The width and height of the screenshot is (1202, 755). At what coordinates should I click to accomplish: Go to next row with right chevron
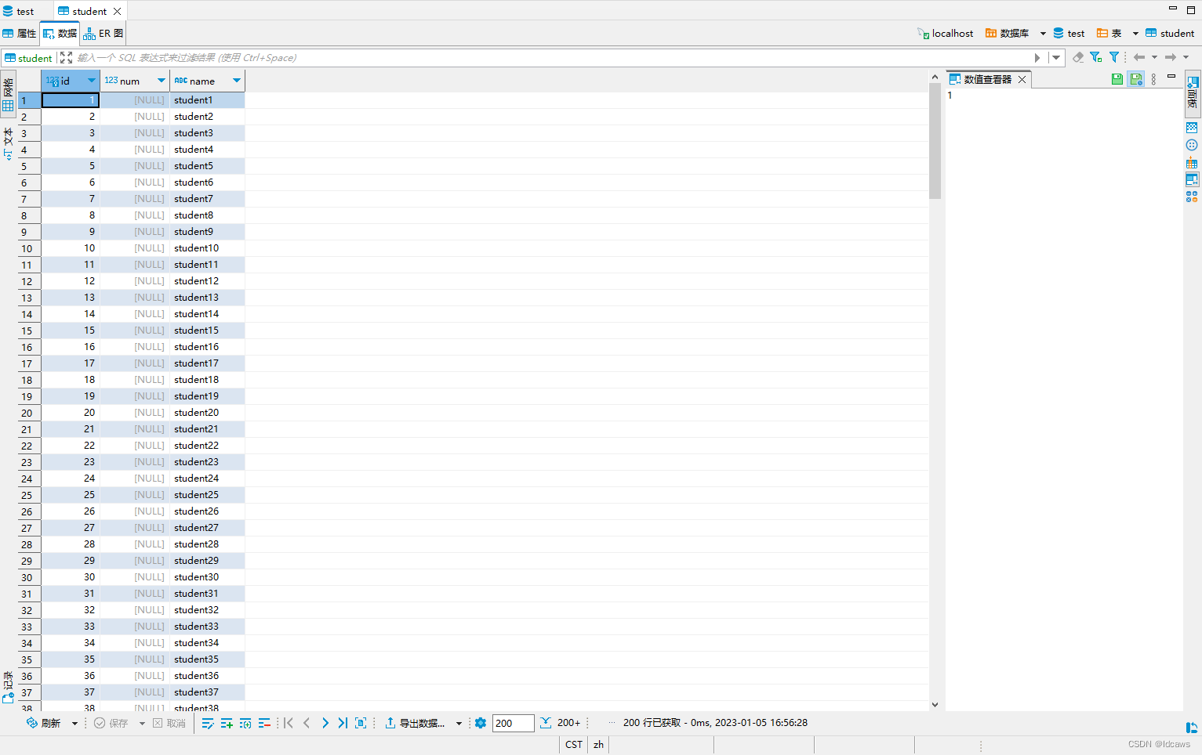coord(325,723)
